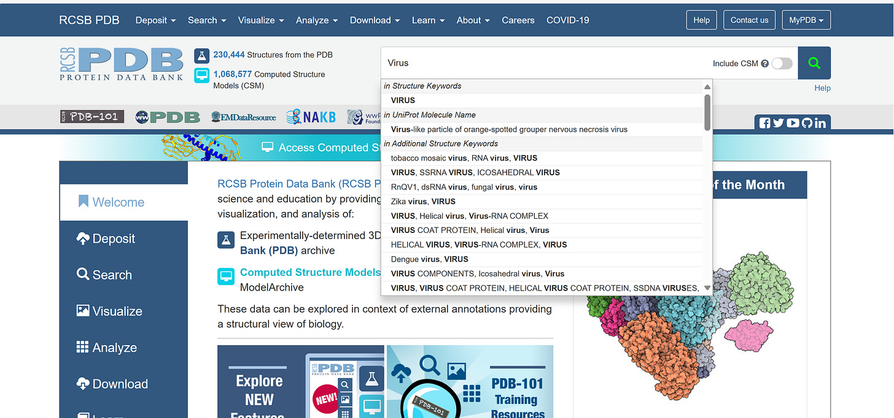Click the RCSB PDB Protein Data Bank logo
Viewport: 894px width, 418px height.
click(122, 64)
